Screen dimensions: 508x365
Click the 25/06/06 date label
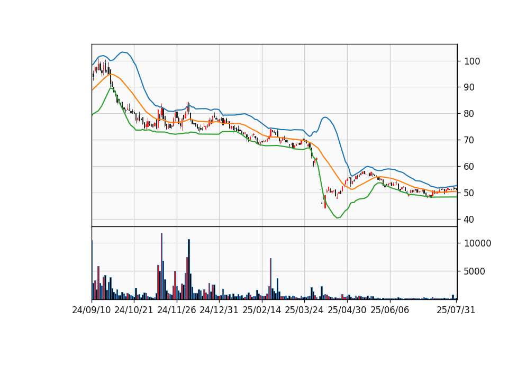(390, 311)
